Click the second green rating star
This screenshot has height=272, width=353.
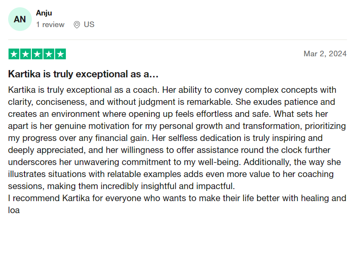tap(25, 54)
